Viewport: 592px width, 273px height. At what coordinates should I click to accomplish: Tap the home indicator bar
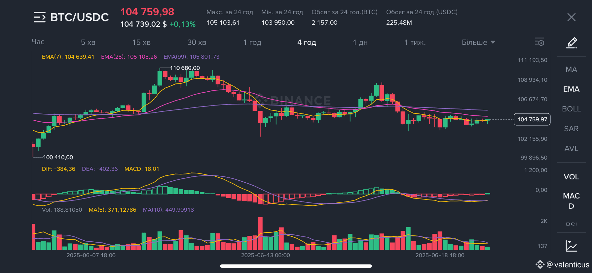(x=296, y=266)
